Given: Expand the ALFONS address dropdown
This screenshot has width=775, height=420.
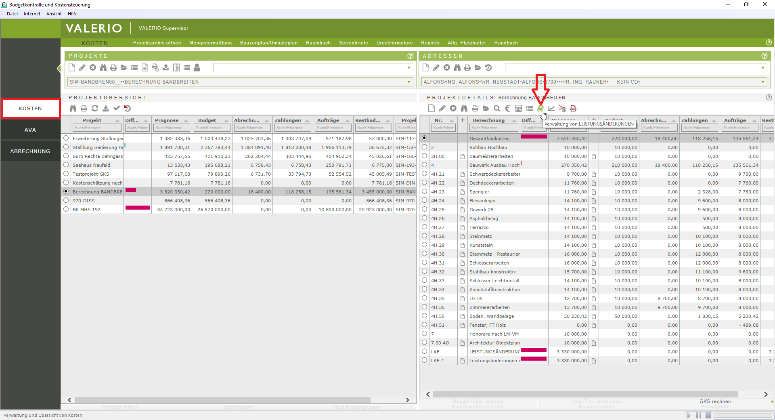Looking at the screenshot, I should (762, 82).
